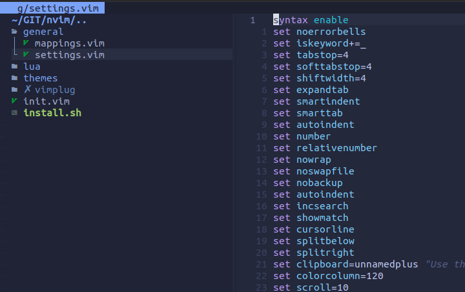This screenshot has height=292, width=465.
Task: Click the 'cursorline' option
Action: 325,229
